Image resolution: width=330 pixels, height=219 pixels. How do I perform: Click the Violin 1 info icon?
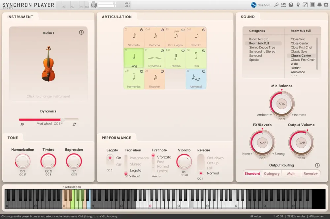coord(81,32)
